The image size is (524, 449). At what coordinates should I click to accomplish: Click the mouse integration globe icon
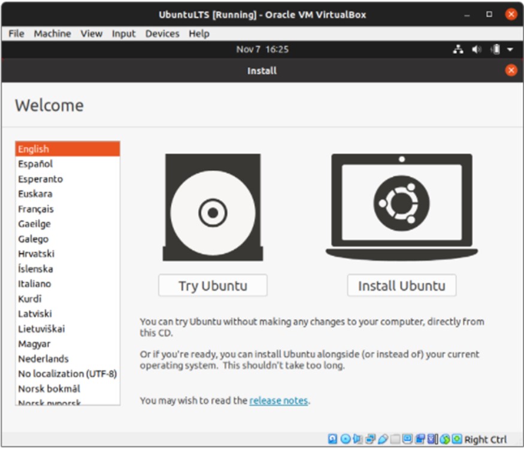445,439
